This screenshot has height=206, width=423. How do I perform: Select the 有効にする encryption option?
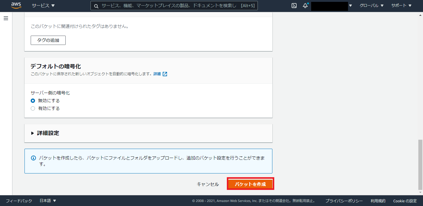tap(33, 108)
